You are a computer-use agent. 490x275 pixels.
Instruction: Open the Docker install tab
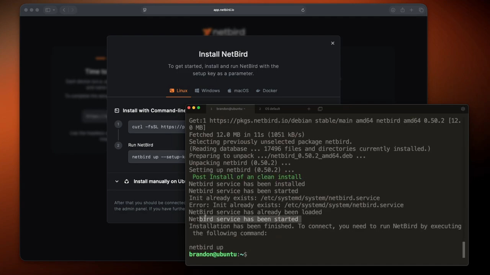[x=266, y=91]
